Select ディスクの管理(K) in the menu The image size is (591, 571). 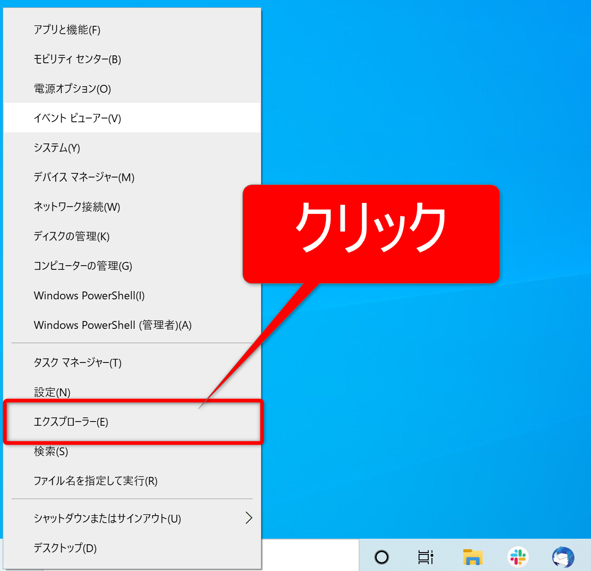tap(71, 237)
